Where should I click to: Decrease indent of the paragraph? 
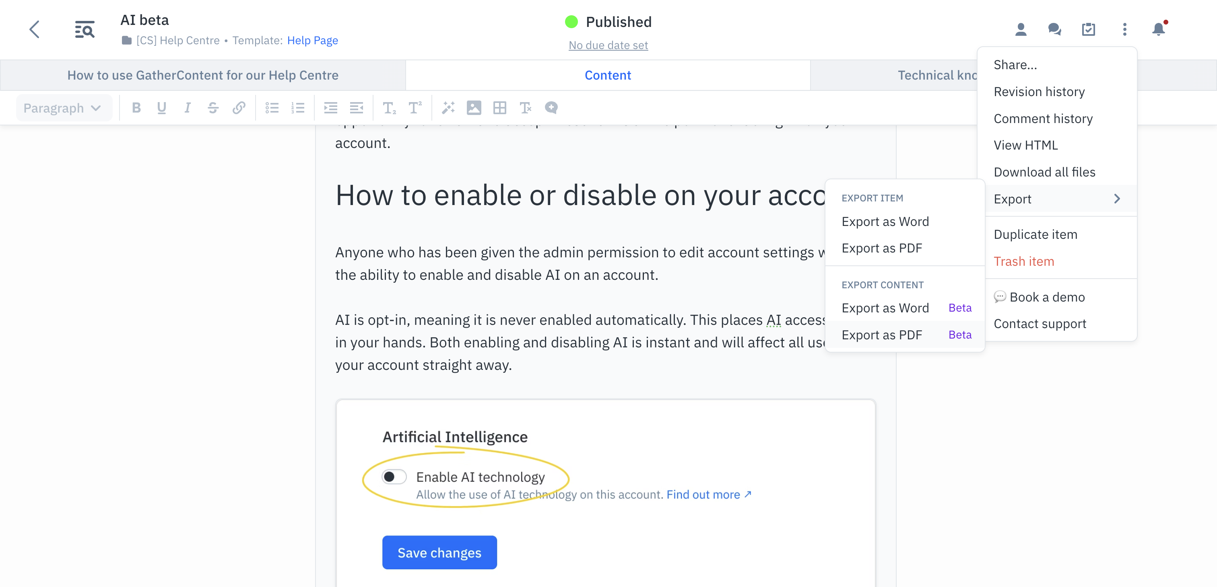click(357, 108)
